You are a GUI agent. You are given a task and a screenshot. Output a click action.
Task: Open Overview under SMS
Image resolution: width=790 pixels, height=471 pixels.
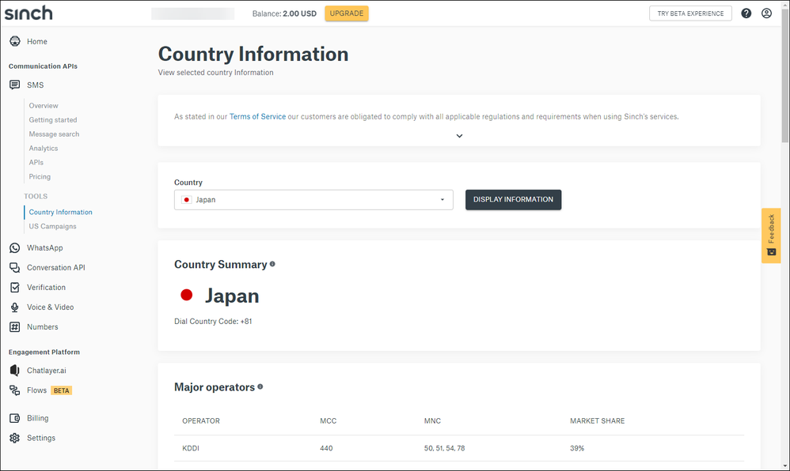pos(44,106)
